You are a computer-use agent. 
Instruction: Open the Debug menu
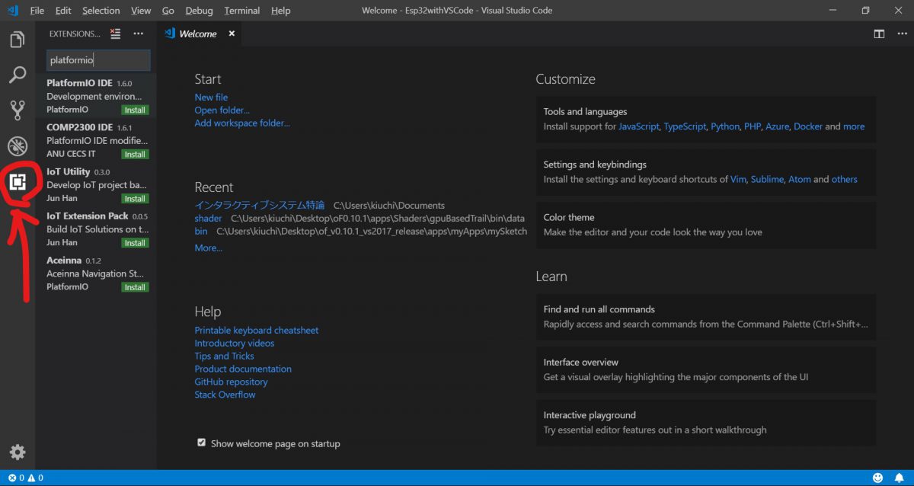(200, 11)
